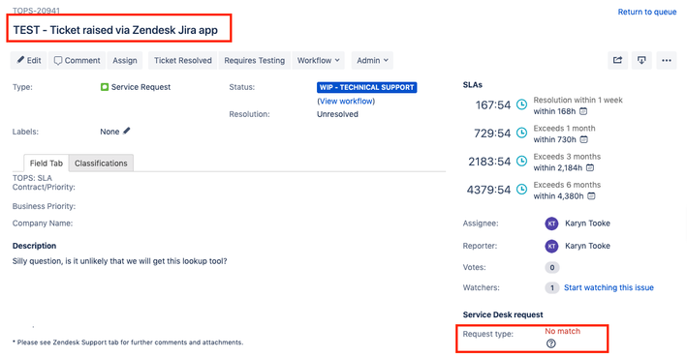Add a Comment on the issue
The width and height of the screenshot is (687, 357).
click(77, 60)
